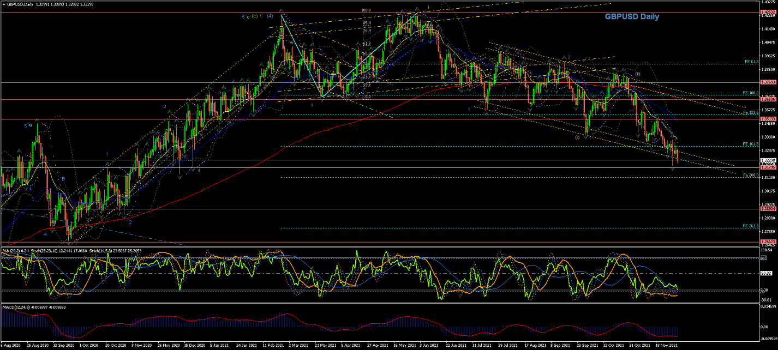Image resolution: width=778 pixels, height=350 pixels.
Task: Select the blue (4) wave label
Action: tap(270, 16)
